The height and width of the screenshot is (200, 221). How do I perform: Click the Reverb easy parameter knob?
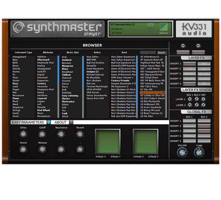tap(80, 134)
